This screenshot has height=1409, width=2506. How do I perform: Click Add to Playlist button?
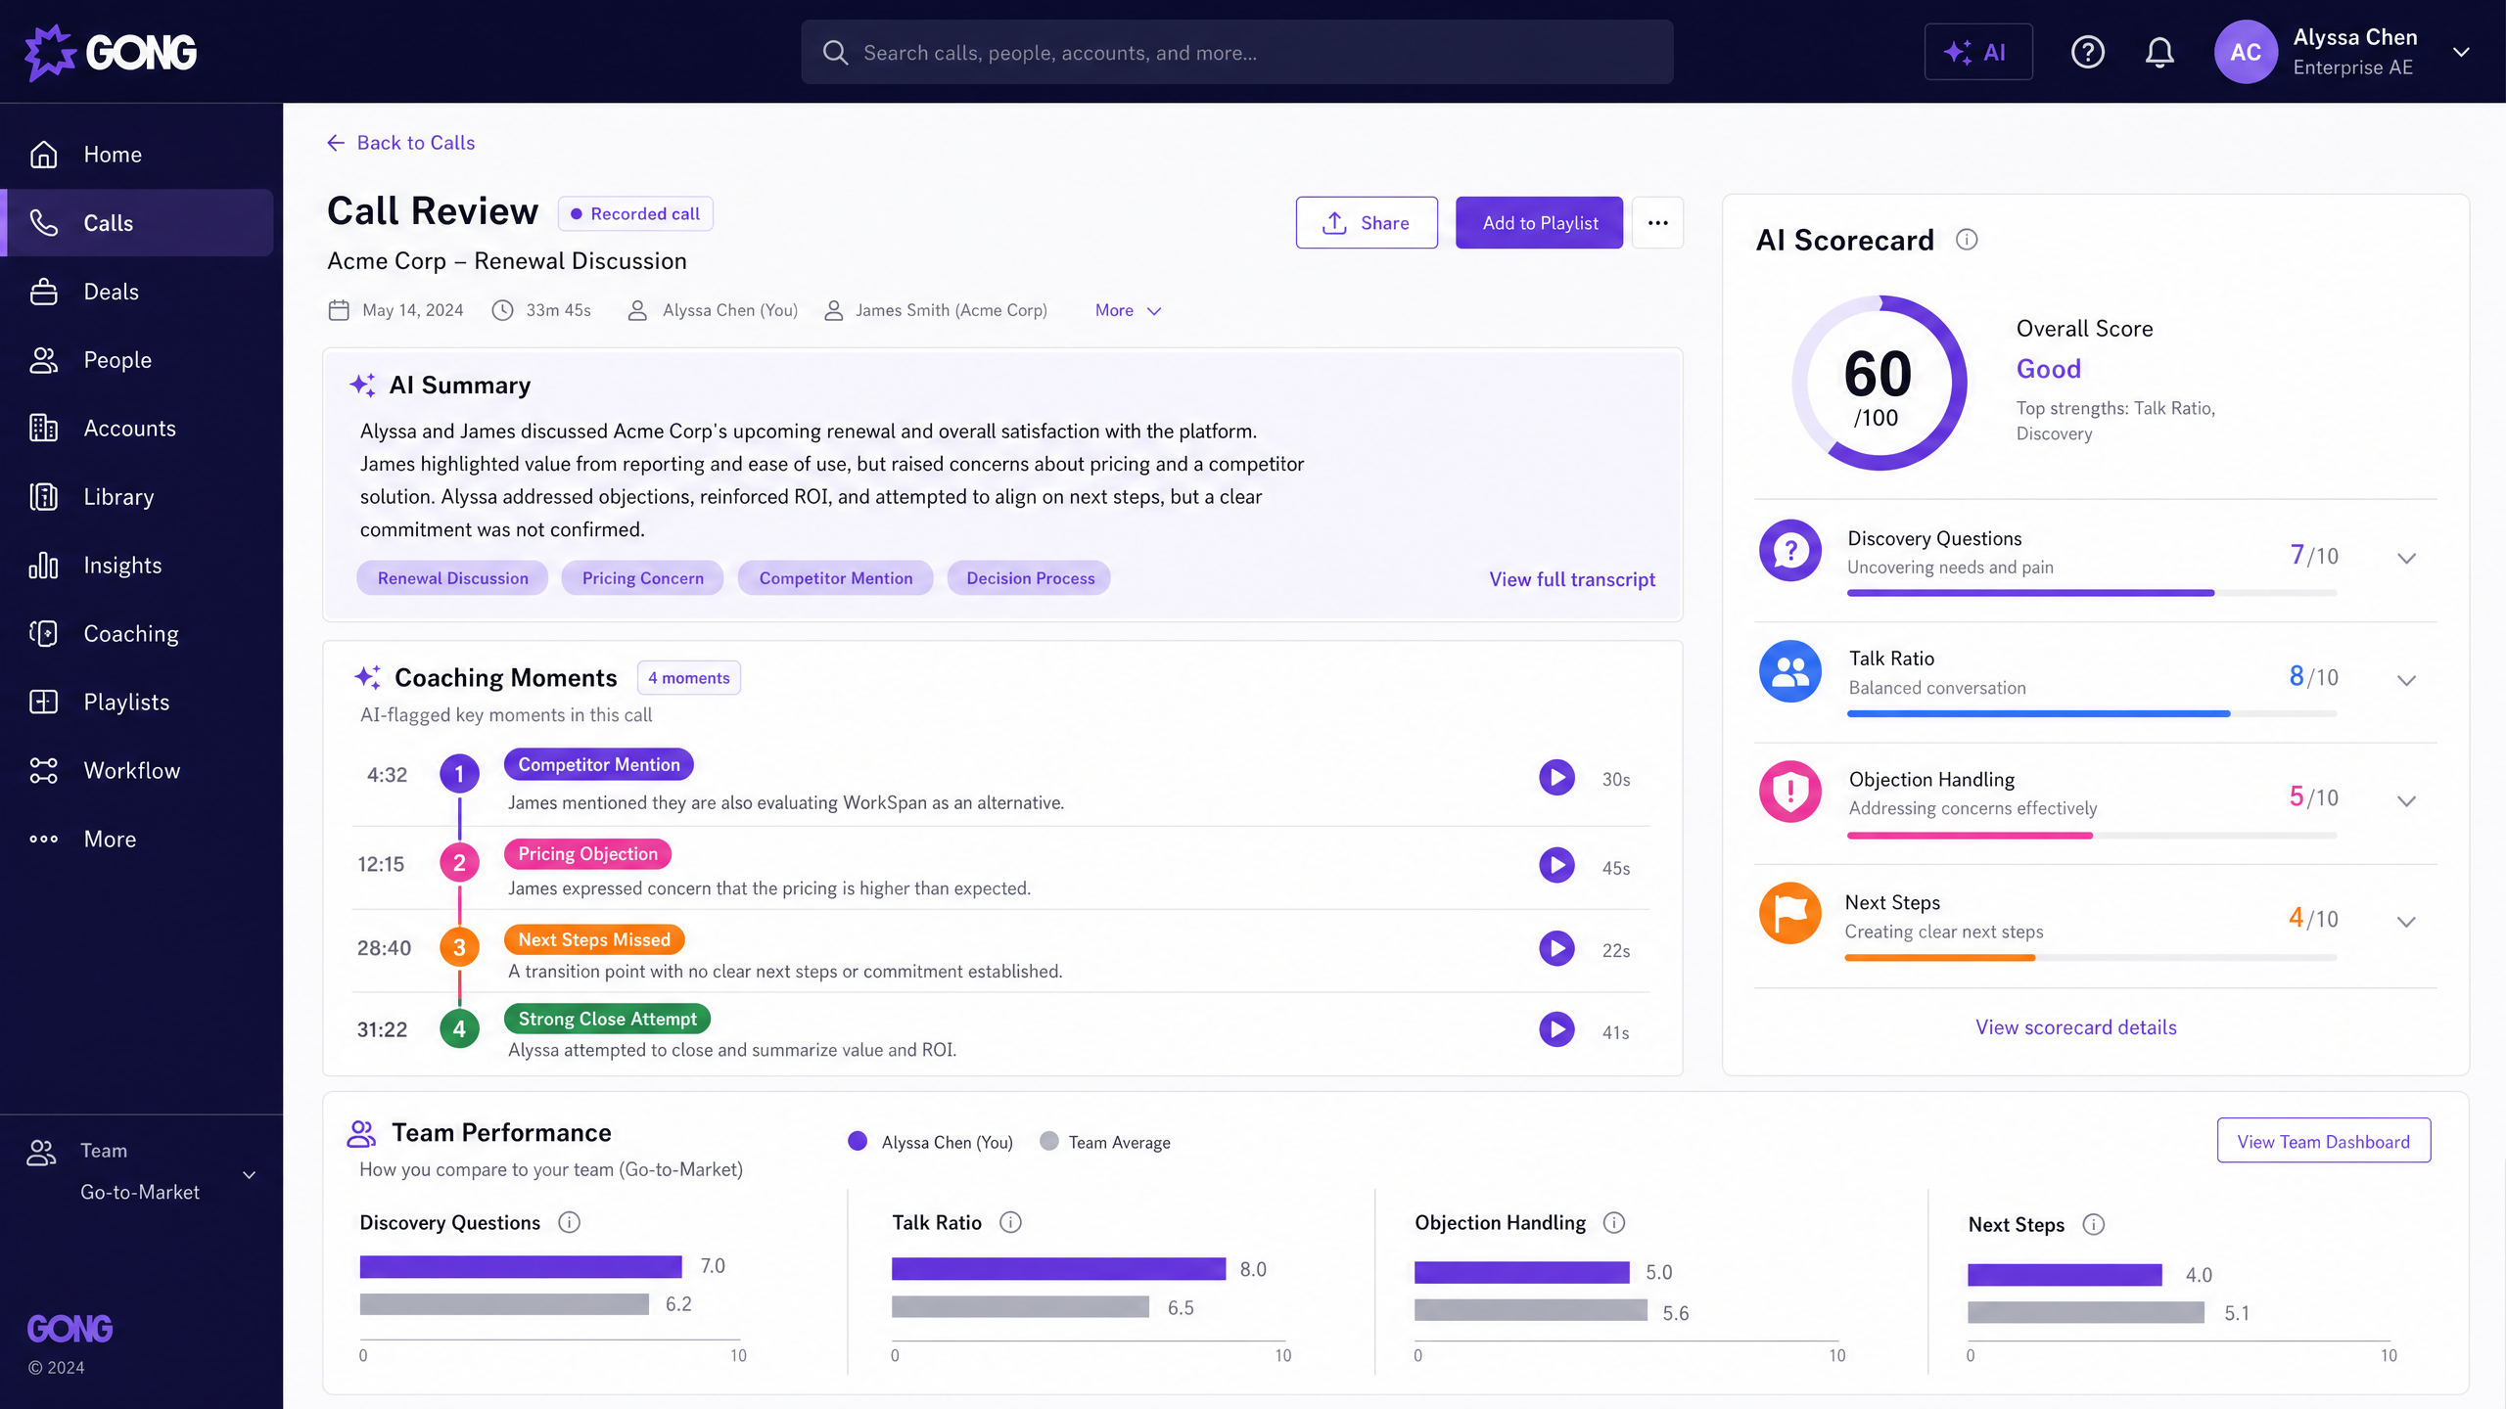coord(1539,223)
